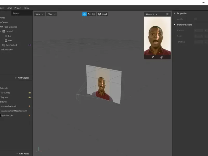Image resolution: width=208 pixels, height=156 pixels.
Task: Click the Add Object button
Action: coord(22,78)
